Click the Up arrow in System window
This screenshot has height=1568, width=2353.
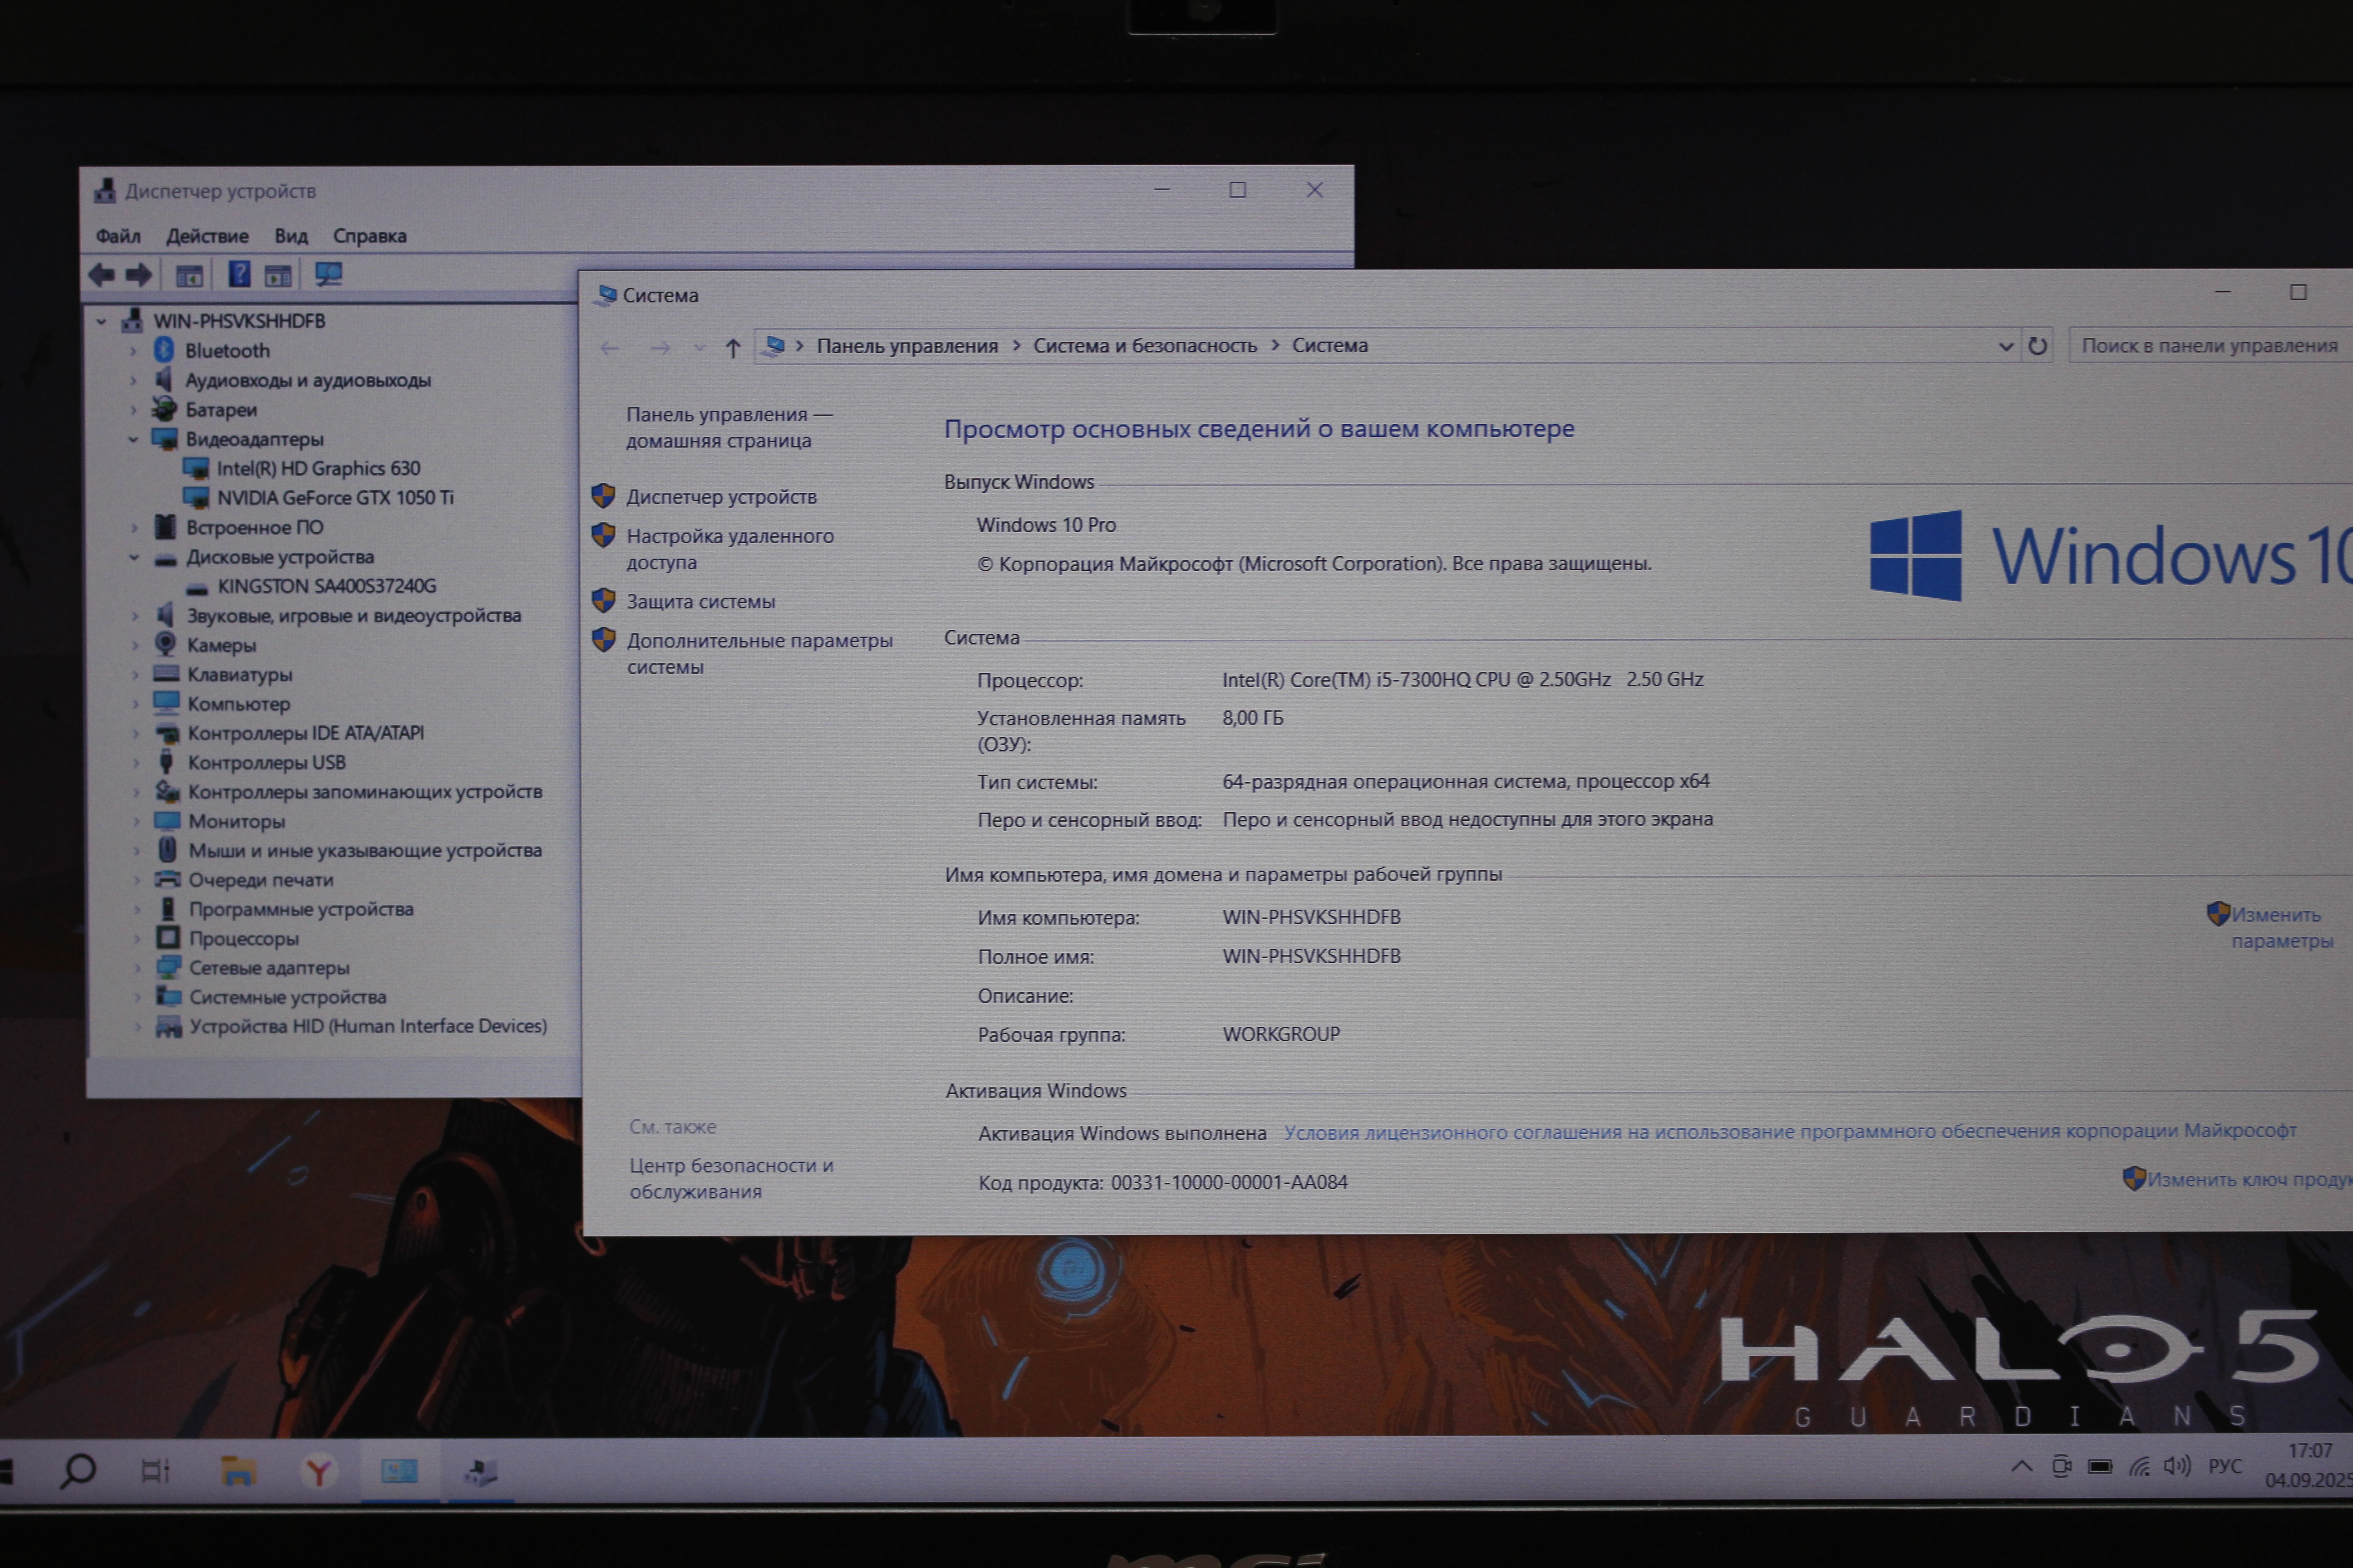733,348
